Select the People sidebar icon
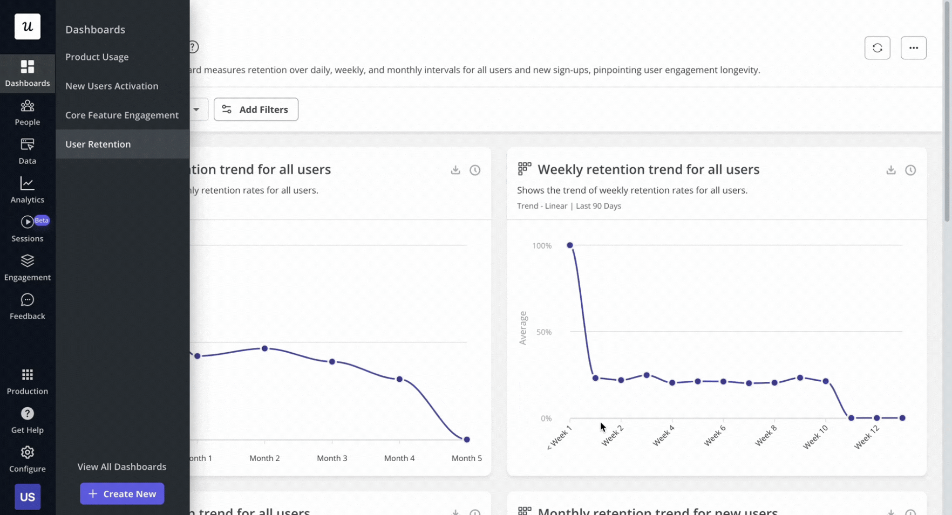 point(27,113)
